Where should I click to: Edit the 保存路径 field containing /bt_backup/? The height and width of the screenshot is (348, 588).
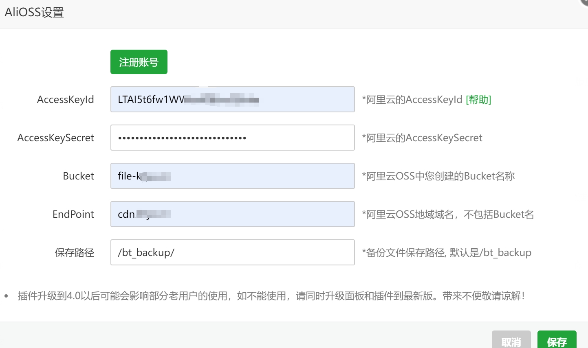(x=232, y=252)
